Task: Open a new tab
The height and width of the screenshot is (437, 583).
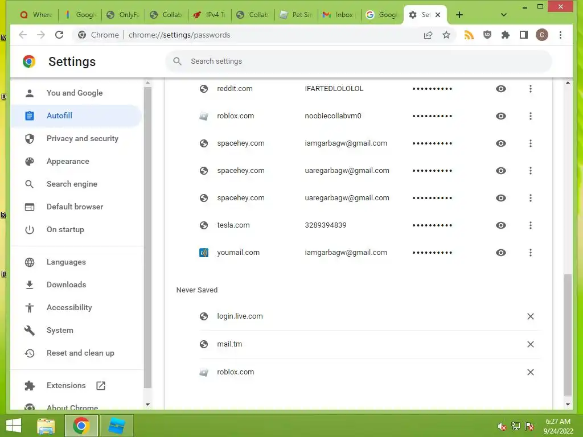Action: point(459,15)
